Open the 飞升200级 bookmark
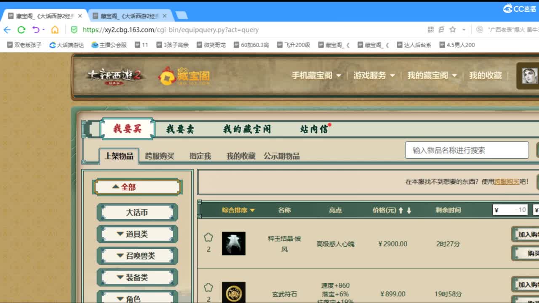 point(294,45)
